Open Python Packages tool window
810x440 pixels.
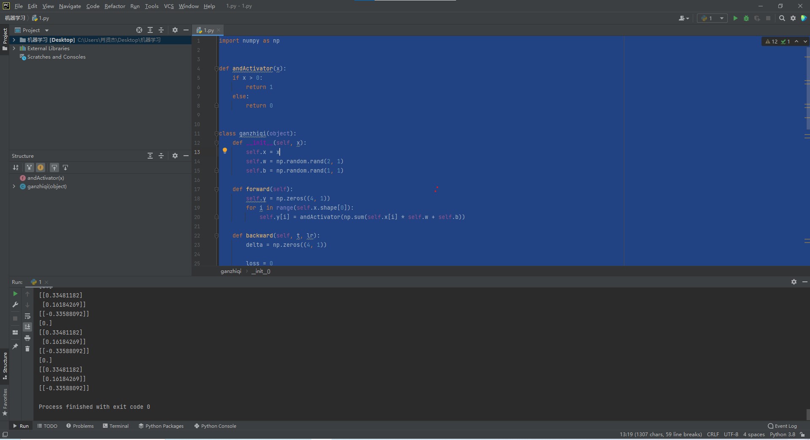161,426
